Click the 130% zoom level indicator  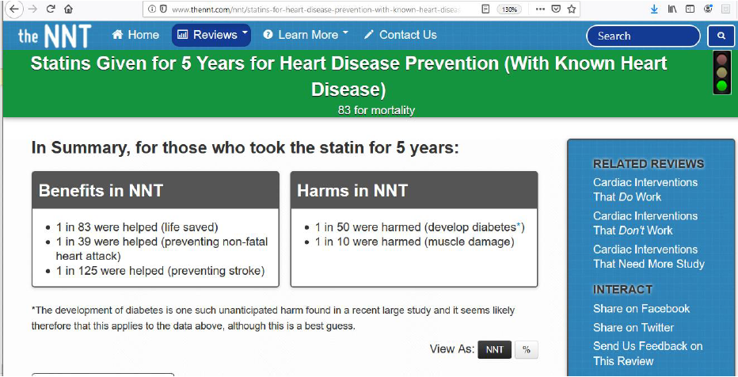tap(509, 10)
